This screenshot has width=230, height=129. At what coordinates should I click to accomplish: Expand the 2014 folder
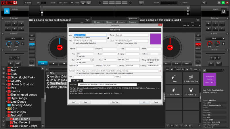6,109
